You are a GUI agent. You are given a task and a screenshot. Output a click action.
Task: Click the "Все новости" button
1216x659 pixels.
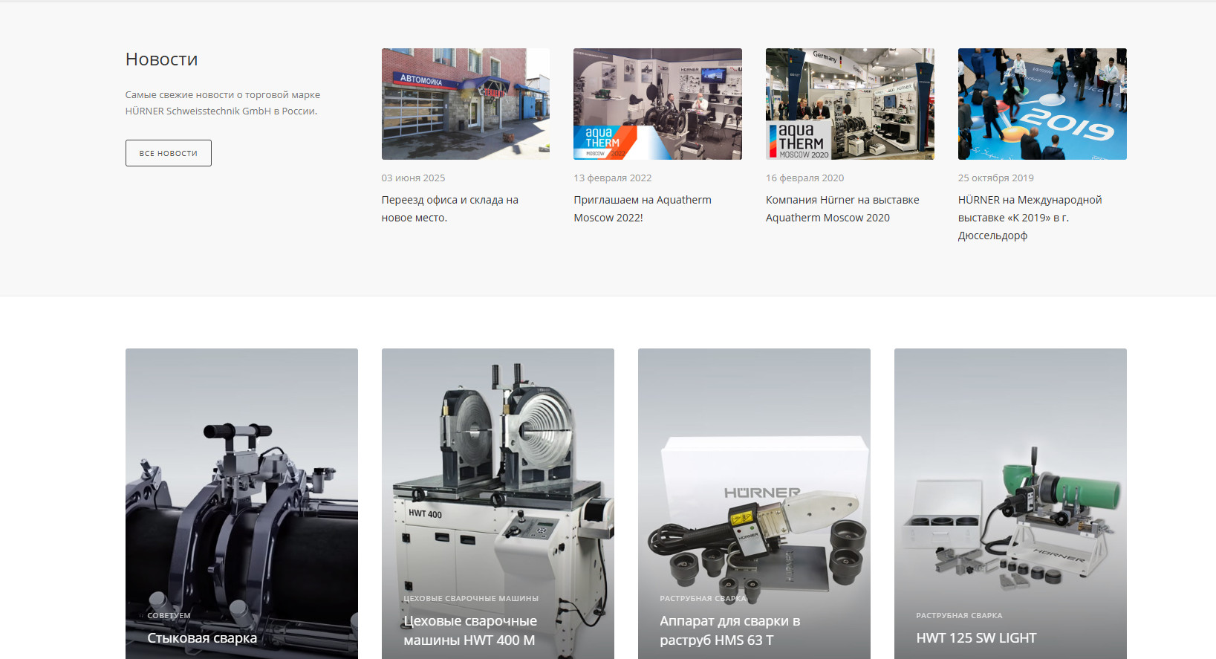click(168, 153)
